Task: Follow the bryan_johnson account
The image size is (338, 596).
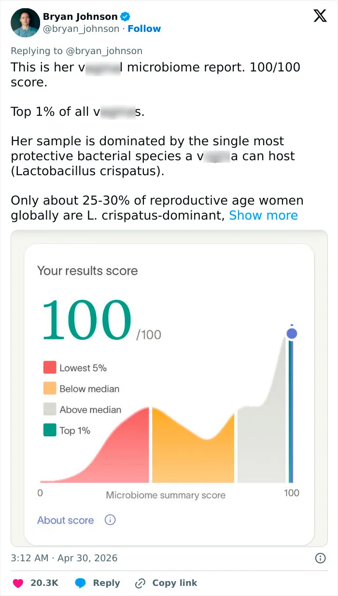Action: 144,29
